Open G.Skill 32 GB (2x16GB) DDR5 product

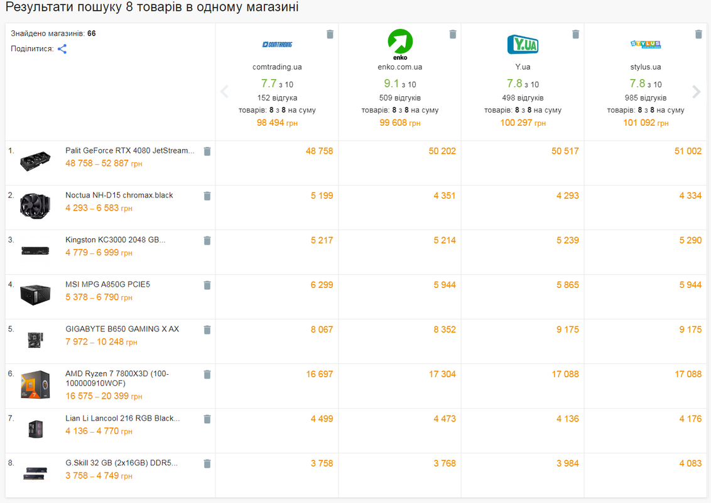pyautogui.click(x=121, y=463)
